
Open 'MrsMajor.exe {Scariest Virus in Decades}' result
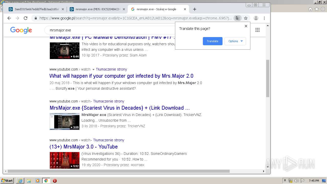point(120,108)
